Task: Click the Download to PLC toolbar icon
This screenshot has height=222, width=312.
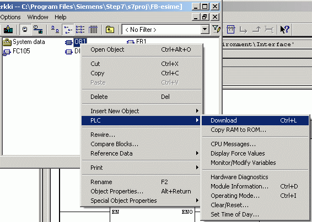Action: pyautogui.click(x=8, y=30)
